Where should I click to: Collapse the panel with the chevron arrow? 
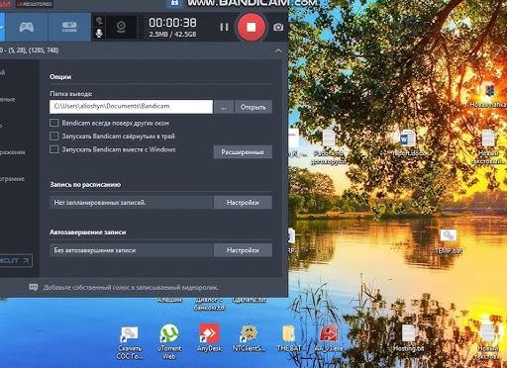pyautogui.click(x=278, y=51)
